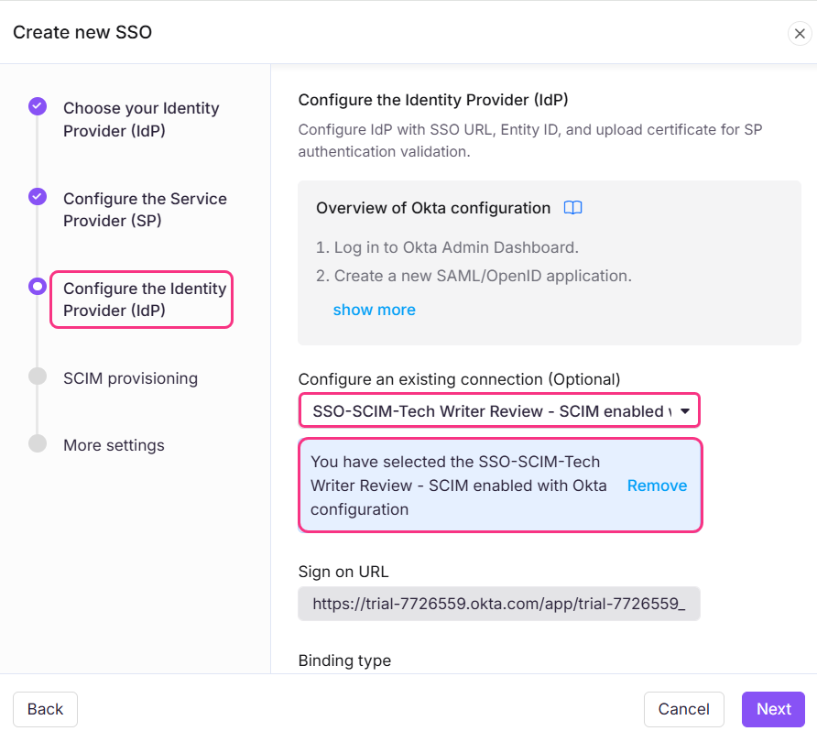Open the existing connection dropdown

(x=499, y=411)
